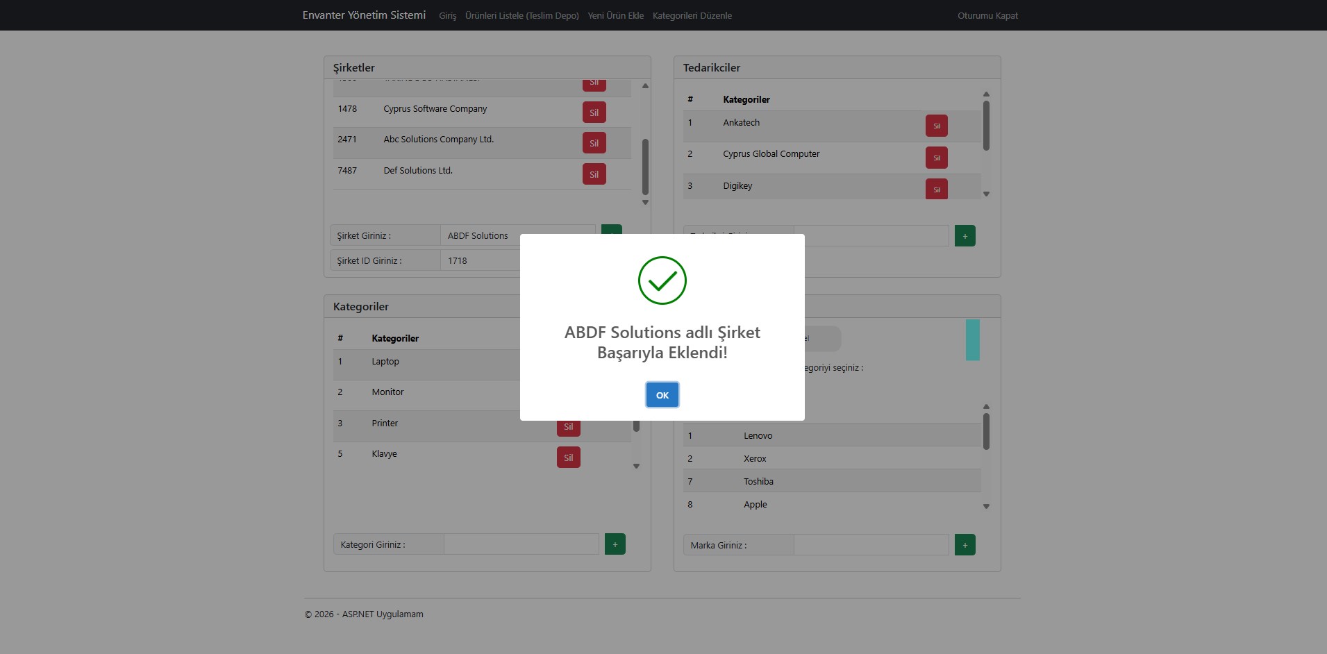Click the teal color swatch
The width and height of the screenshot is (1327, 654).
[x=972, y=339]
